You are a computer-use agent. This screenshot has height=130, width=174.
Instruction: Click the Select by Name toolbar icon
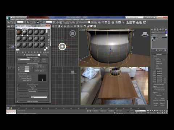28,22
